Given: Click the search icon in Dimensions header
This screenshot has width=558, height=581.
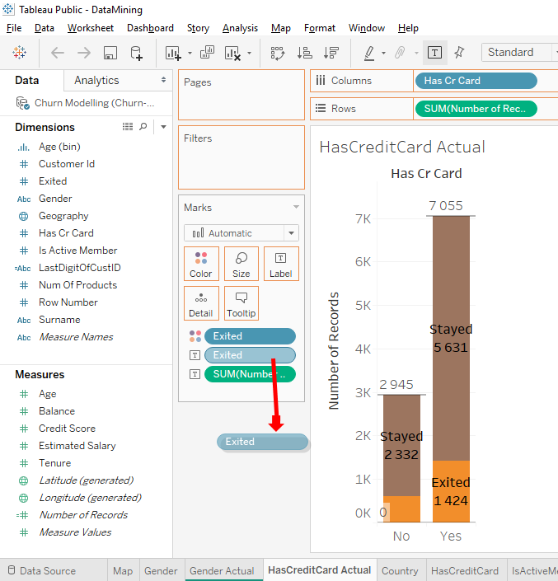Looking at the screenshot, I should click(x=143, y=127).
